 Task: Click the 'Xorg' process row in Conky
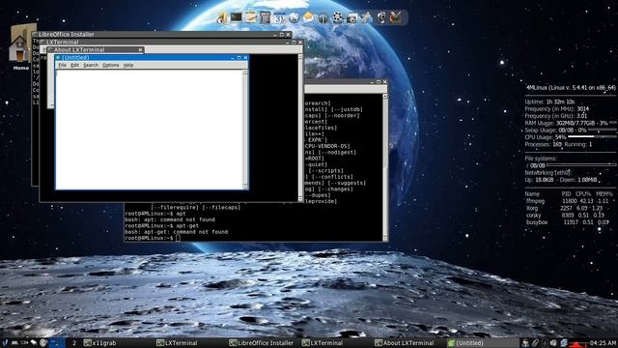[x=564, y=208]
